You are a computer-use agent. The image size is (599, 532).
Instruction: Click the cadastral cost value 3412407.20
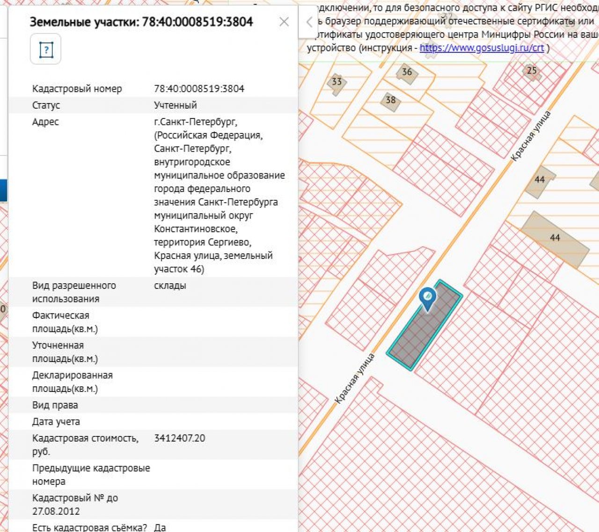(x=179, y=438)
